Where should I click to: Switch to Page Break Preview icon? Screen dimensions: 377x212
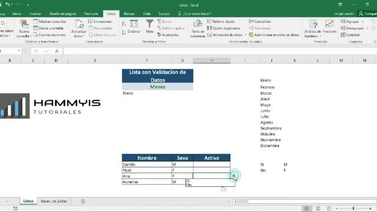tap(329, 208)
